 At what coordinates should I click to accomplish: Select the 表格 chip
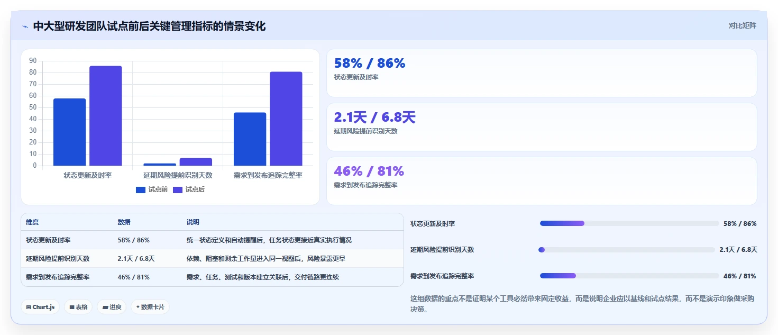(78, 307)
